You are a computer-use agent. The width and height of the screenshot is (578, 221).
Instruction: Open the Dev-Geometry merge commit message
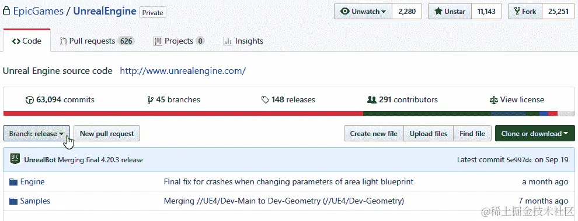(284, 201)
